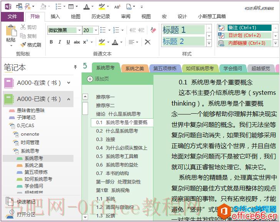
Task: Click quick access AB superscript icon
Action: point(117,7)
